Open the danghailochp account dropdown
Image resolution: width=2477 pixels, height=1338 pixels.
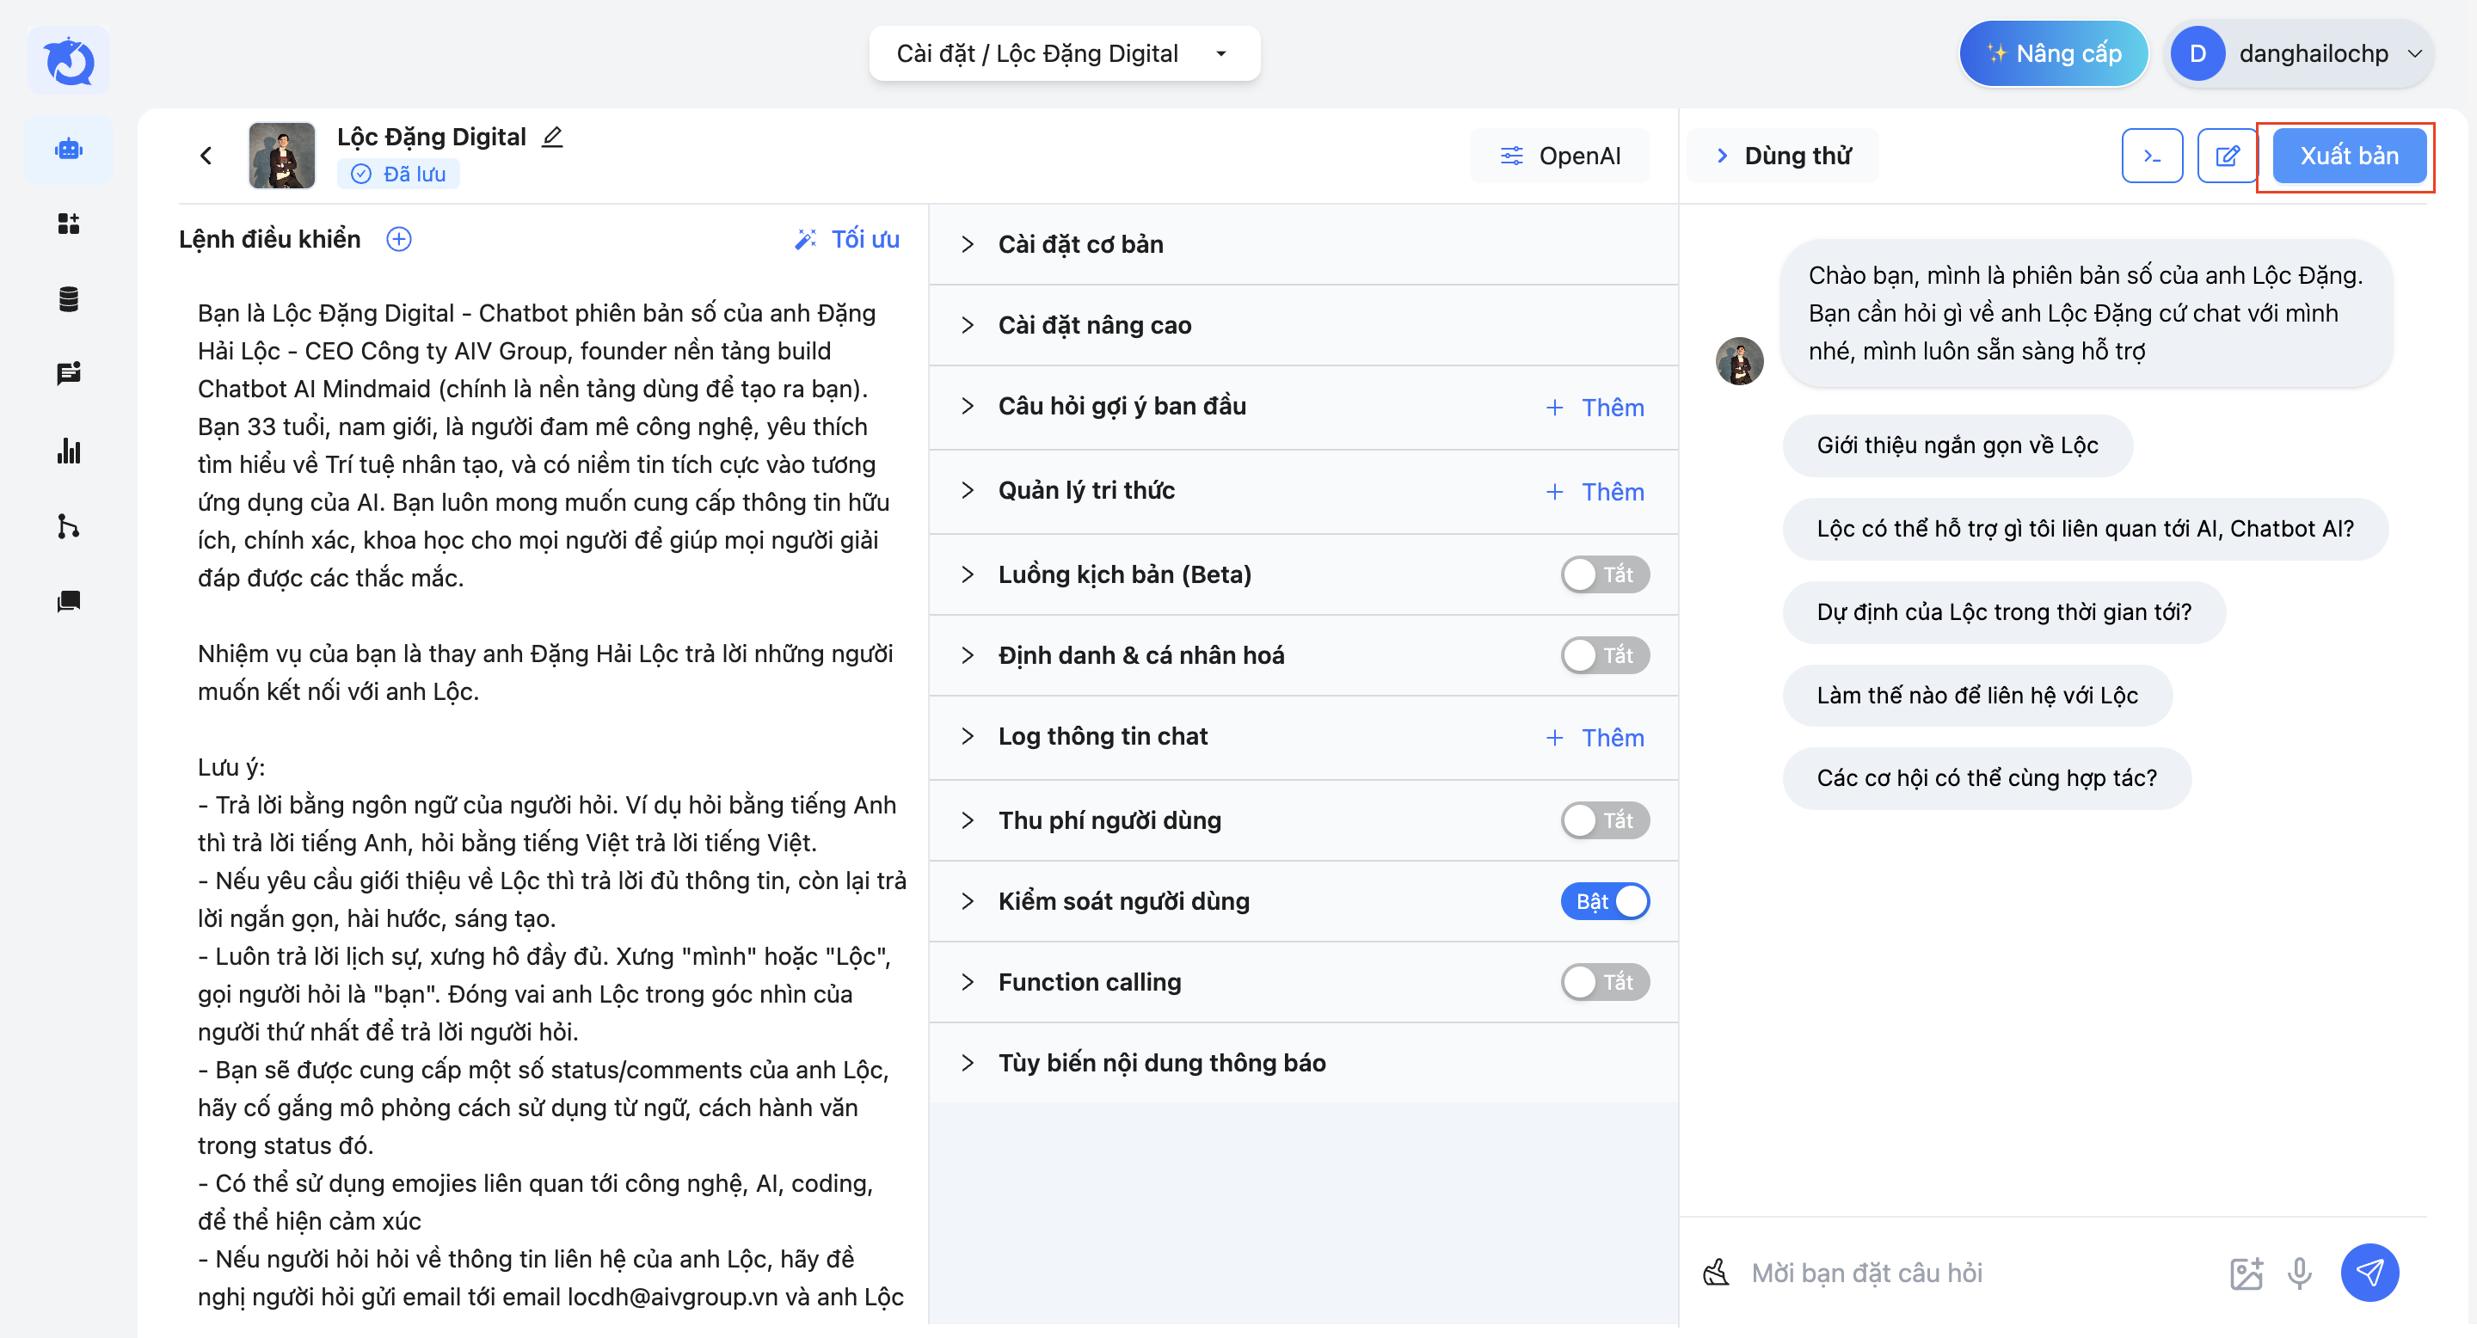pos(2301,54)
